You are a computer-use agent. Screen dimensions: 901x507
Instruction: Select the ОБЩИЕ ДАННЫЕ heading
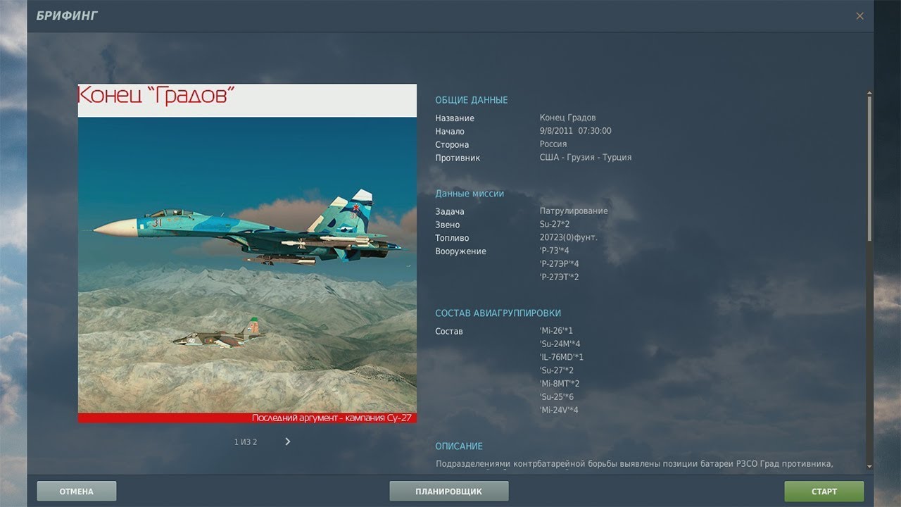(472, 100)
